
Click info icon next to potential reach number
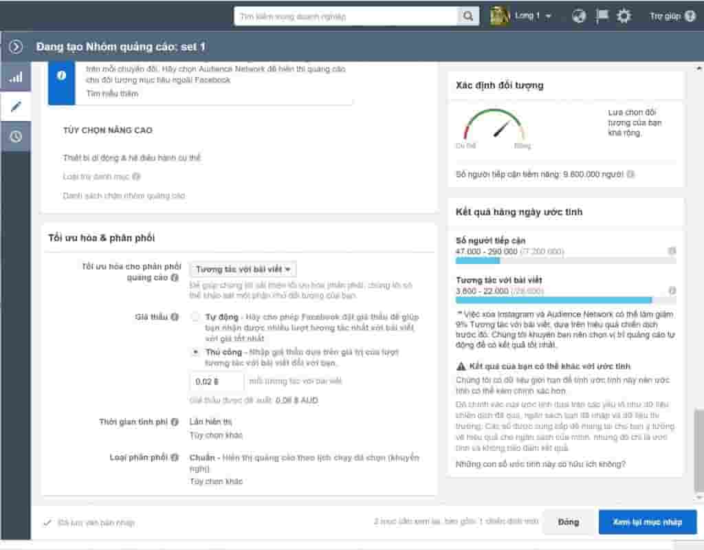[630, 174]
